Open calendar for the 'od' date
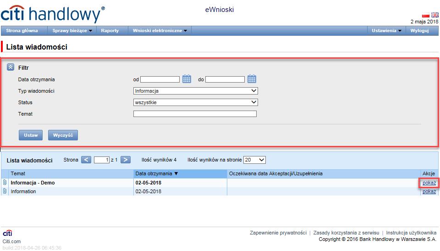This screenshot has height=251, width=440. pos(187,79)
